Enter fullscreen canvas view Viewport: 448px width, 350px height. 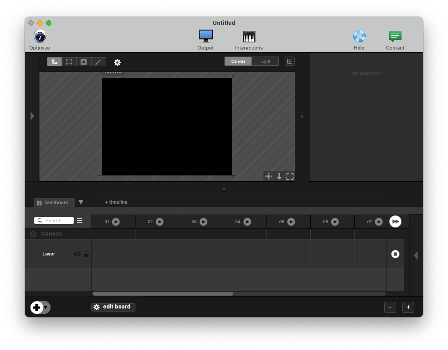tap(290, 176)
